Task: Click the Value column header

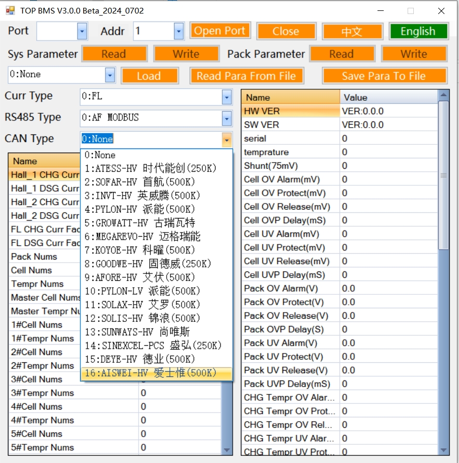Action: tap(389, 97)
